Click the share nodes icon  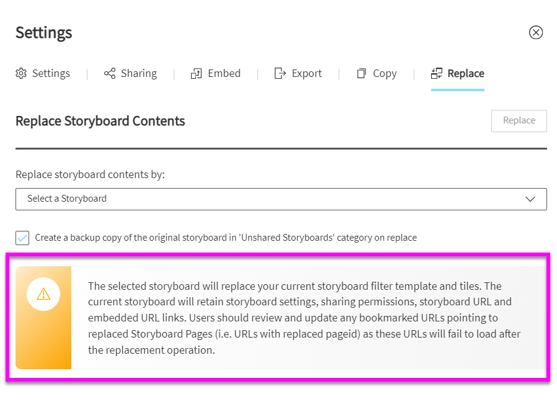coord(110,73)
